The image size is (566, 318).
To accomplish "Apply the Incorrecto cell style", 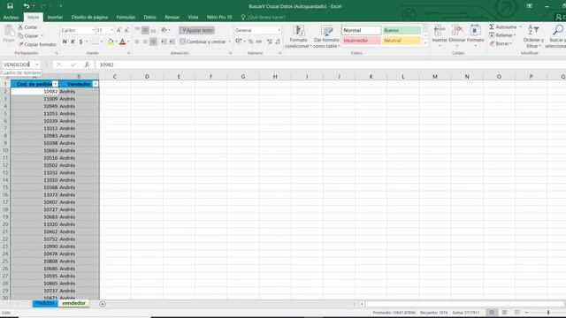I will (362, 41).
